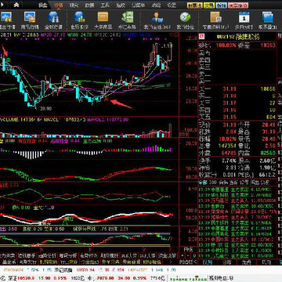Click the second monitor toolbar icon
Image resolution: width=282 pixels, height=282 pixels.
pos(30,17)
